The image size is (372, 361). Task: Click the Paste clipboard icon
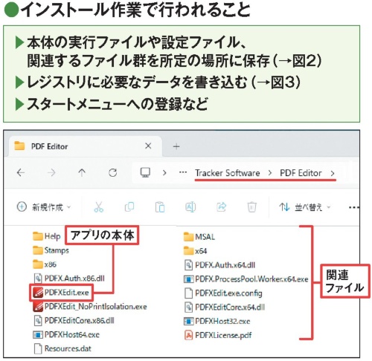click(x=160, y=207)
